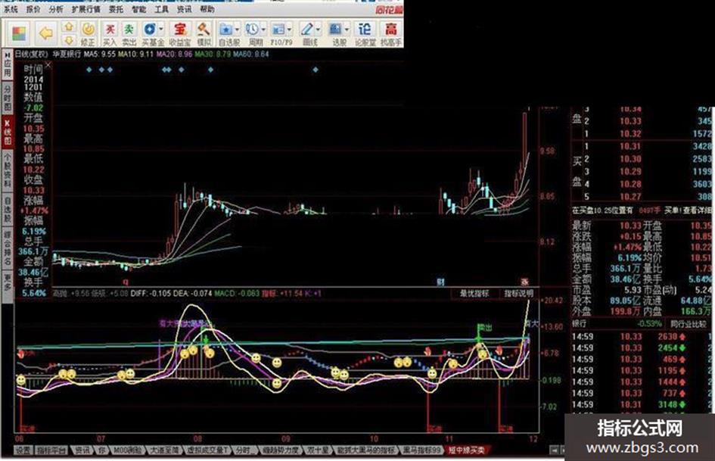
Task: Click the colorful home grid icon
Action: click(19, 33)
